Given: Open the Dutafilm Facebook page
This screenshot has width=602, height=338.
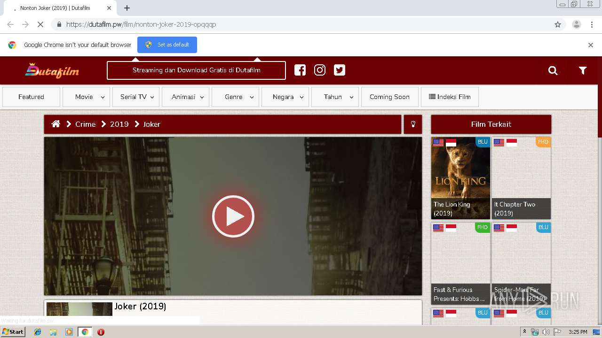Looking at the screenshot, I should click(x=300, y=70).
